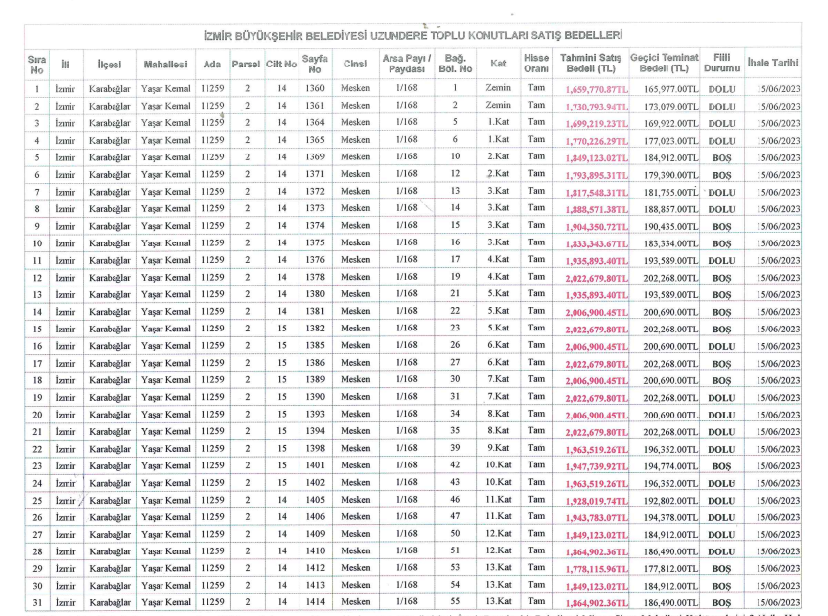Click the 'İlçesi' column header
The height and width of the screenshot is (616, 828).
pos(110,65)
